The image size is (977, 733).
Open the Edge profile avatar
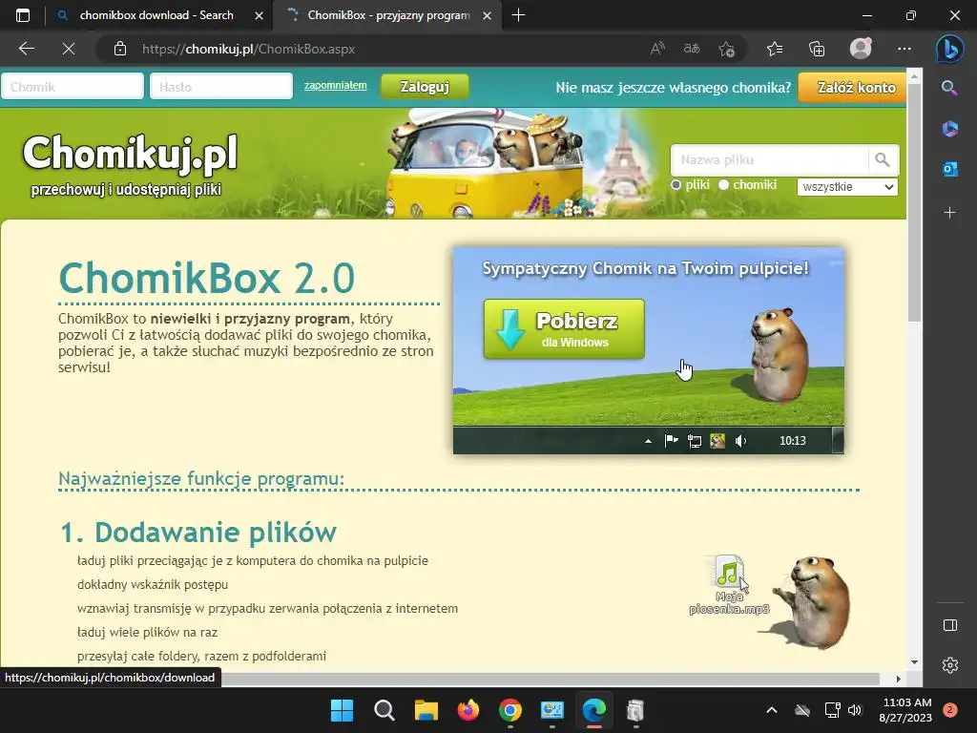pos(861,49)
